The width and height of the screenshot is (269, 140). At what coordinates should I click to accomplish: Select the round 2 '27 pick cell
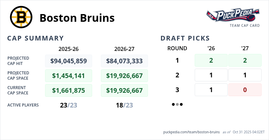pyautogui.click(x=245, y=75)
